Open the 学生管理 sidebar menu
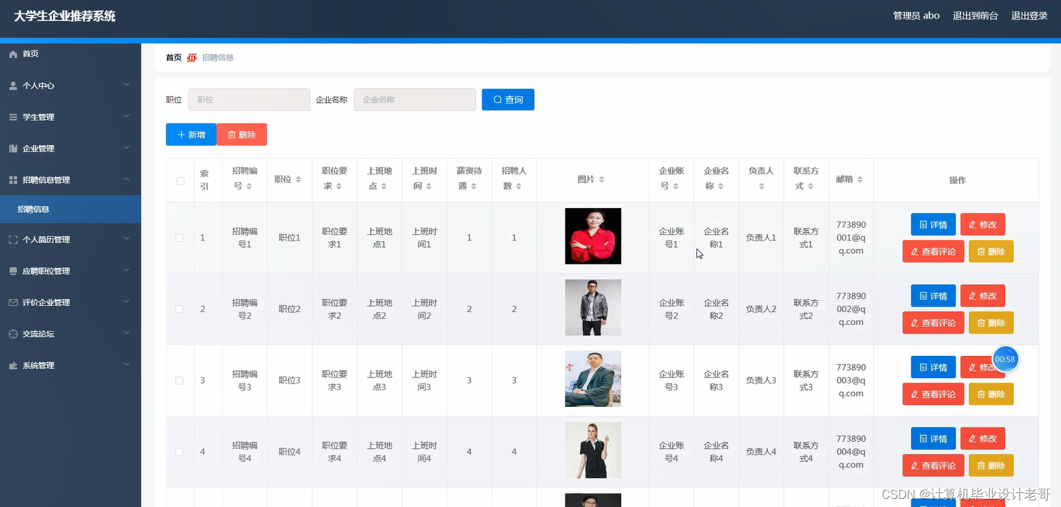1061x507 pixels. 71,117
